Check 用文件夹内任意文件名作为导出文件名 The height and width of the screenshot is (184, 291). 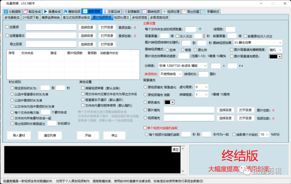[x=83, y=94]
